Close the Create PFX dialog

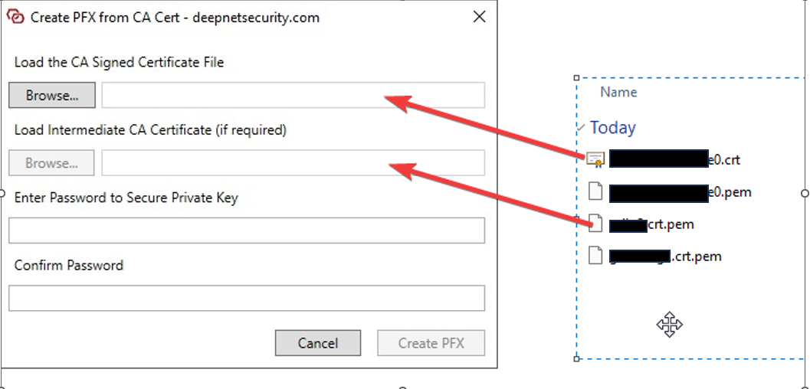pyautogui.click(x=480, y=17)
